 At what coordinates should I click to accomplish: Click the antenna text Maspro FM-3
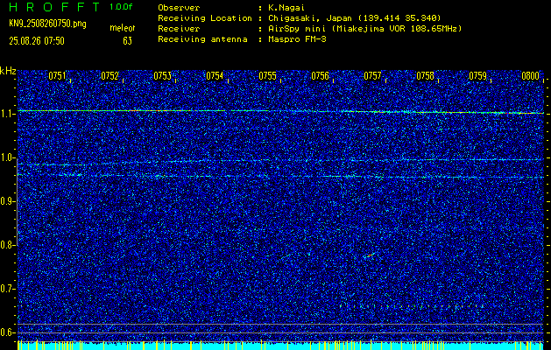coord(297,39)
